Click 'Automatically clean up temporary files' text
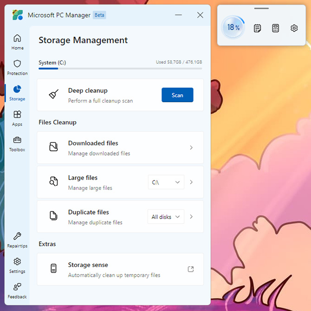Viewport: 311px width, 311px height. click(114, 275)
